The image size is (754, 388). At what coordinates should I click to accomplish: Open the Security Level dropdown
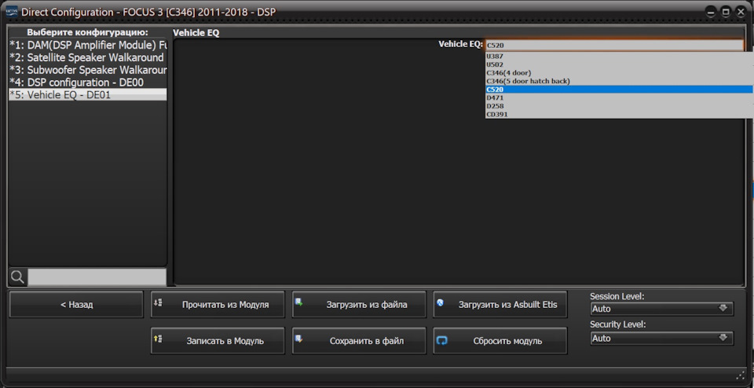pyautogui.click(x=661, y=339)
